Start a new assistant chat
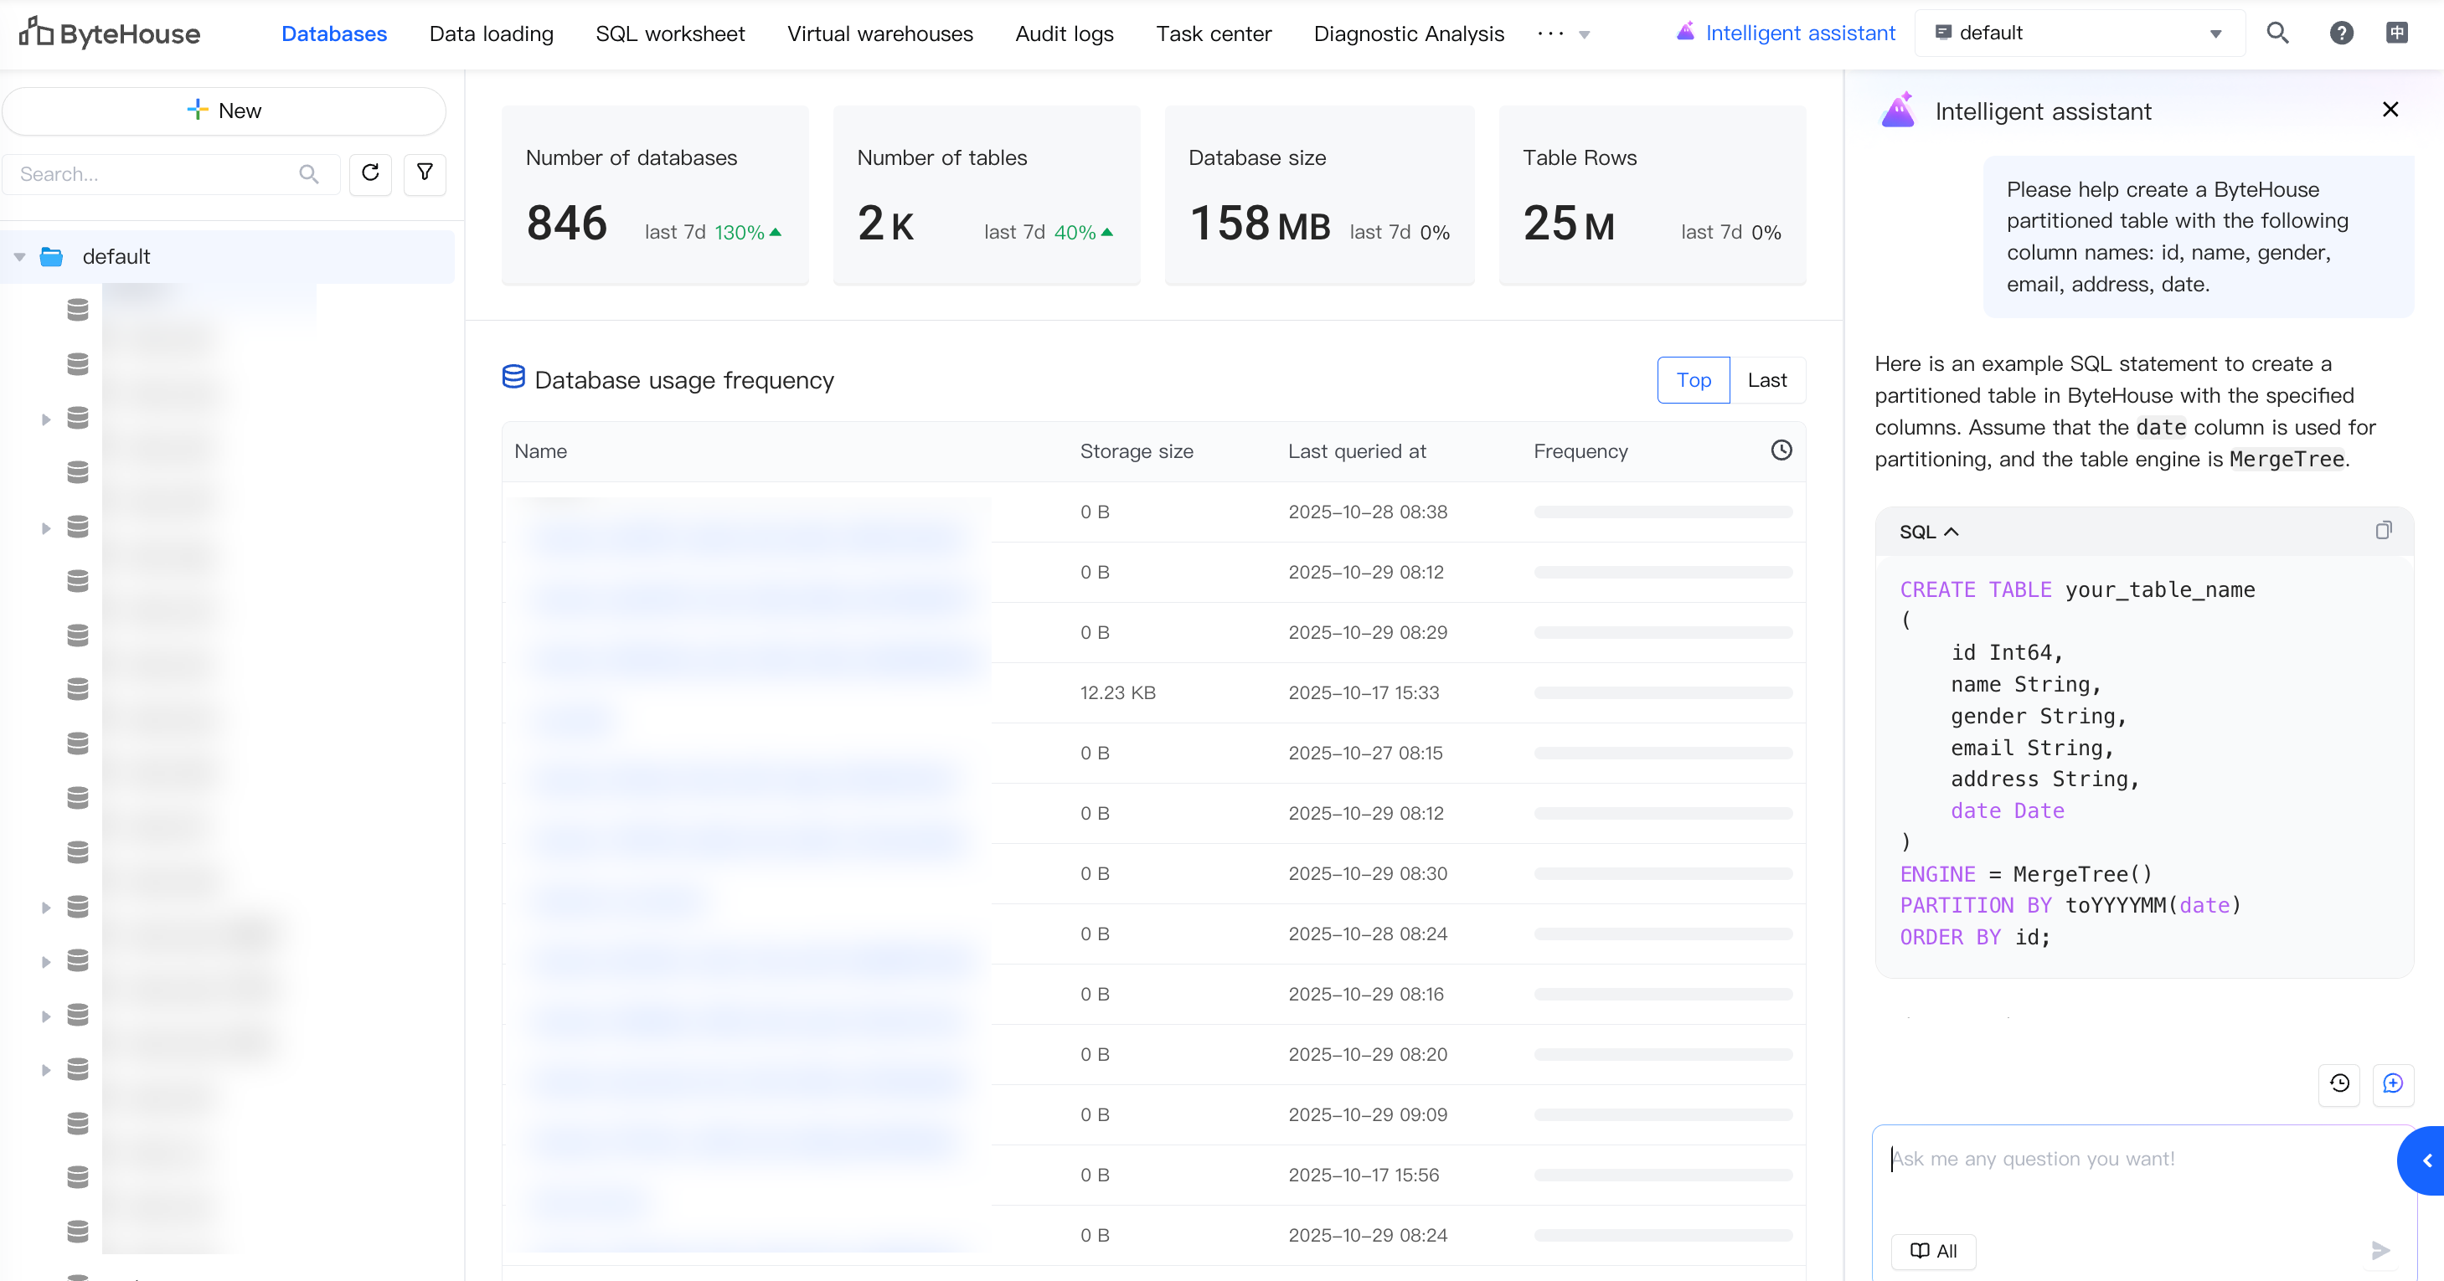Screen dimensions: 2444x1281 point(2392,1083)
